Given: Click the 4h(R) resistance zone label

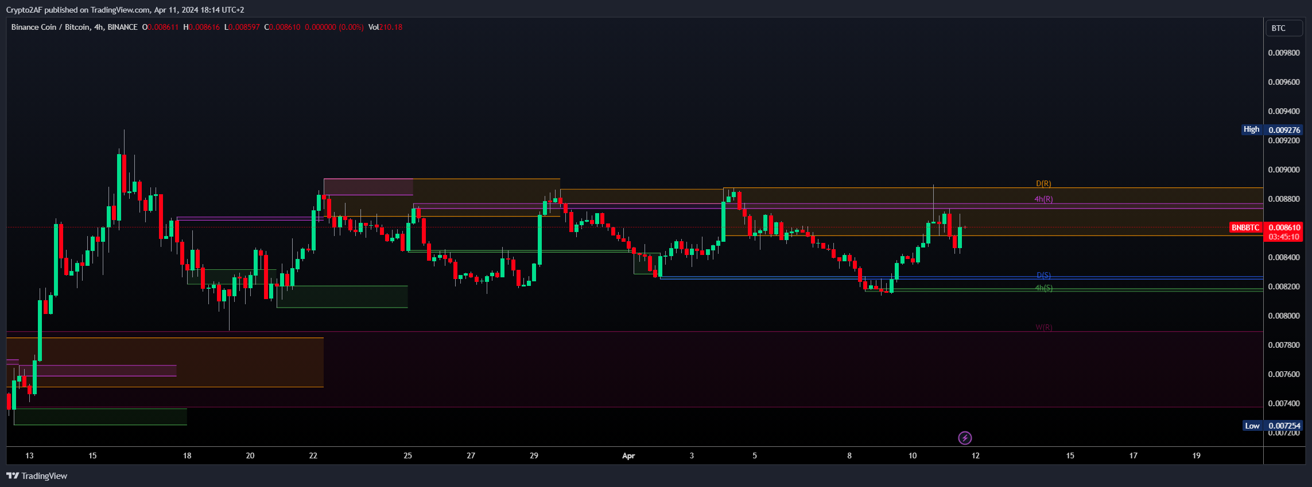Looking at the screenshot, I should 1043,199.
